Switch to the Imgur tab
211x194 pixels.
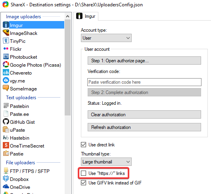86,16
